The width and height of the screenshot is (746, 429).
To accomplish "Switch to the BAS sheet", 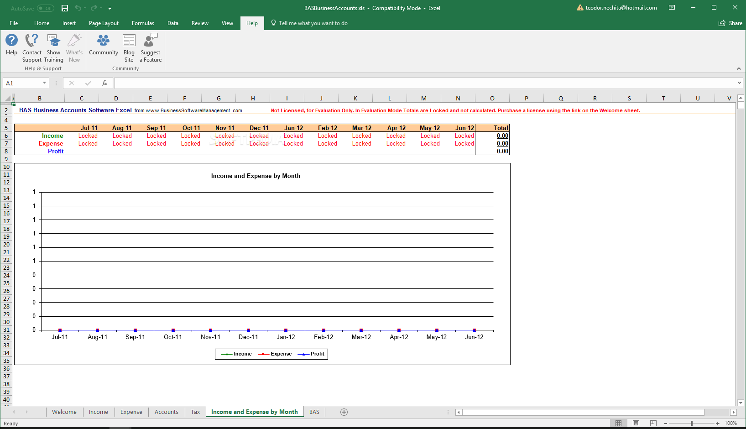I will (314, 412).
